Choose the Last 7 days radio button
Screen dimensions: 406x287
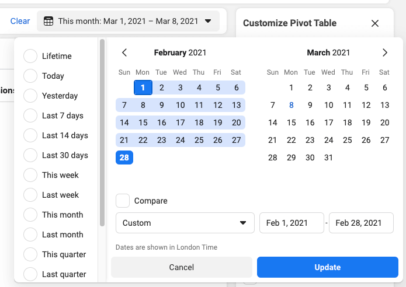[30, 116]
